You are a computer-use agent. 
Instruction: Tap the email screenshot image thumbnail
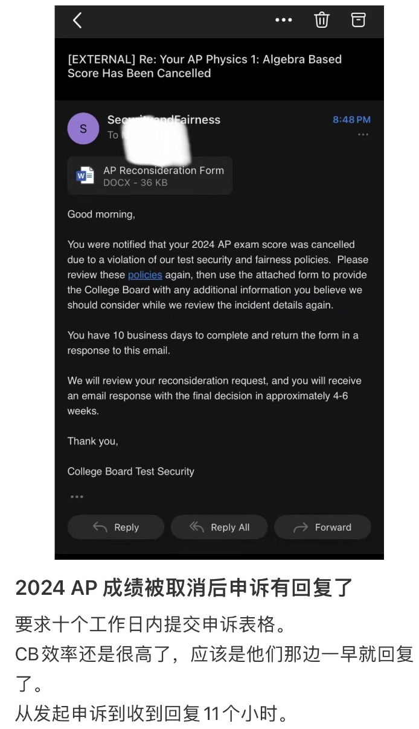(219, 282)
